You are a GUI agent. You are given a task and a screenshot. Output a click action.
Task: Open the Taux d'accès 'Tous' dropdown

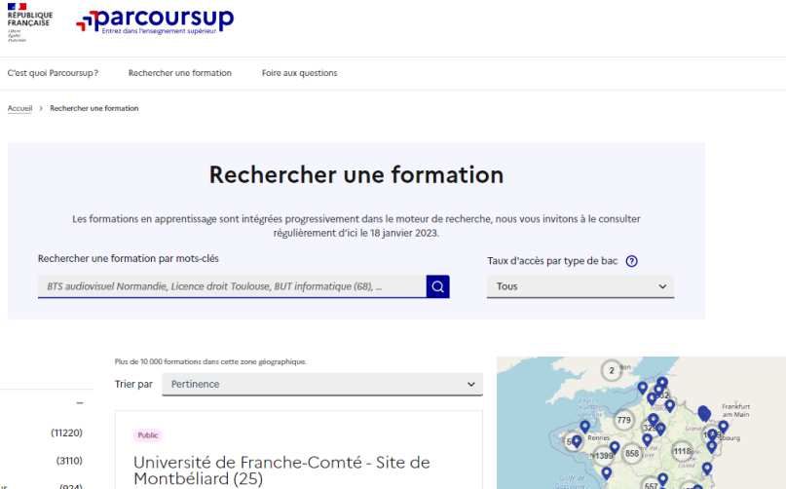pos(580,286)
